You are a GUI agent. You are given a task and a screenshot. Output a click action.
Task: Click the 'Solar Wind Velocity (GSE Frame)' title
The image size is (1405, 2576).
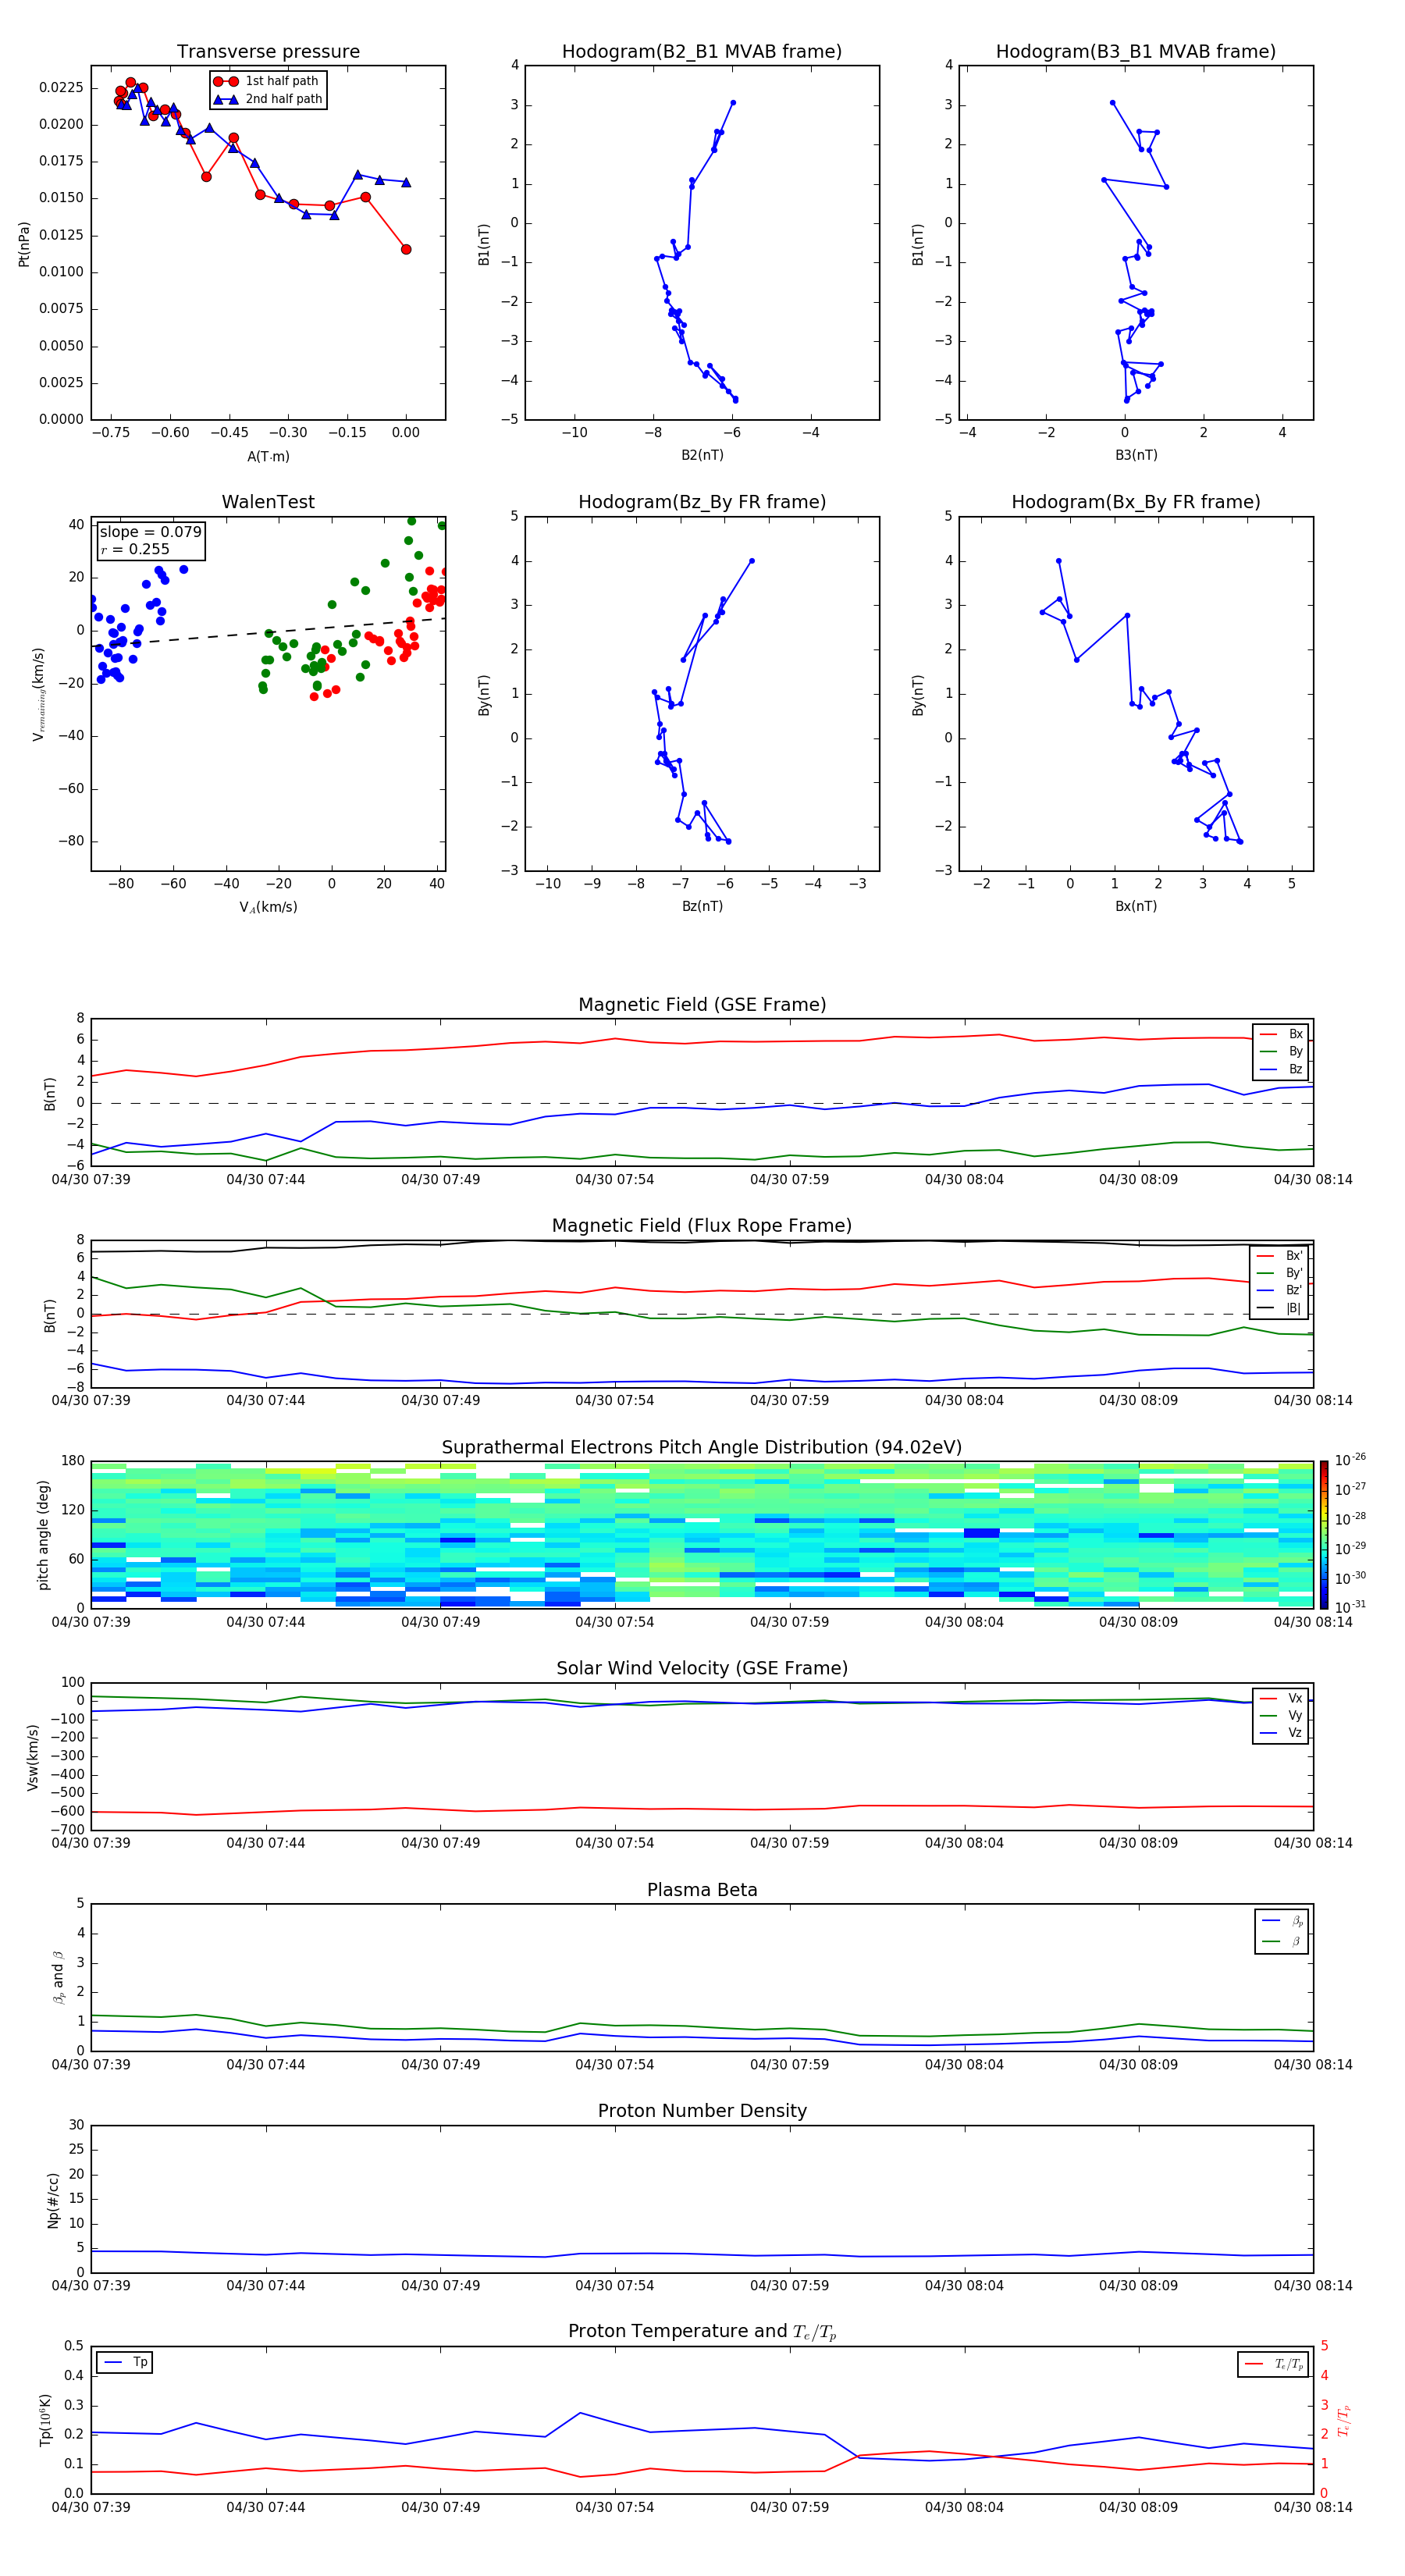pyautogui.click(x=702, y=1669)
